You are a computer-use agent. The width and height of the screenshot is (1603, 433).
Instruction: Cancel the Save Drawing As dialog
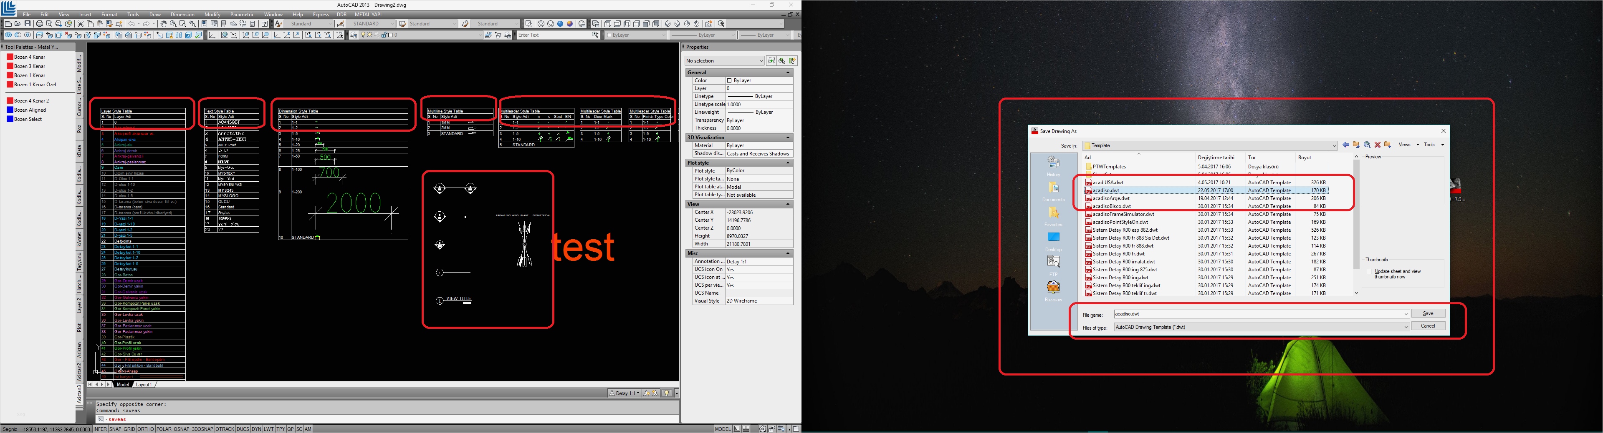1428,325
